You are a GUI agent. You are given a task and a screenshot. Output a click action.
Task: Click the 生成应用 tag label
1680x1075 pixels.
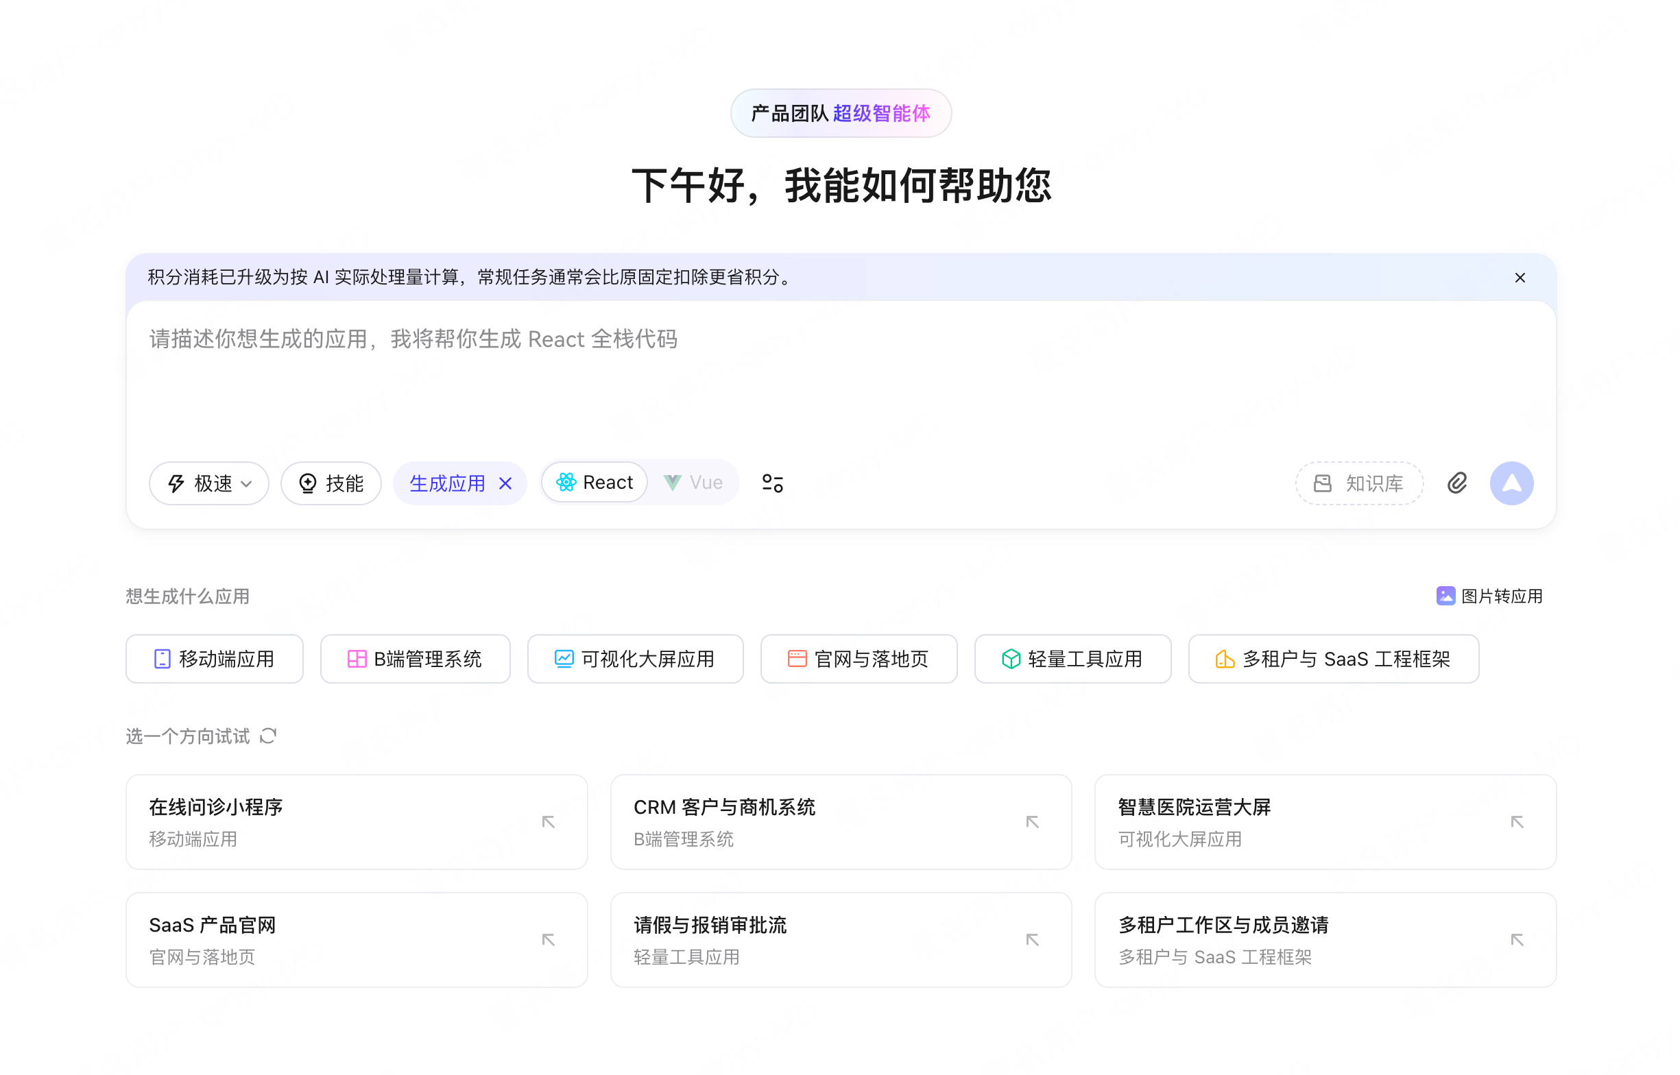pyautogui.click(x=447, y=483)
